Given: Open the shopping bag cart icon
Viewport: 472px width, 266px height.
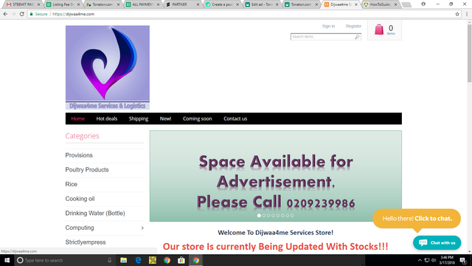Looking at the screenshot, I should coord(379,30).
